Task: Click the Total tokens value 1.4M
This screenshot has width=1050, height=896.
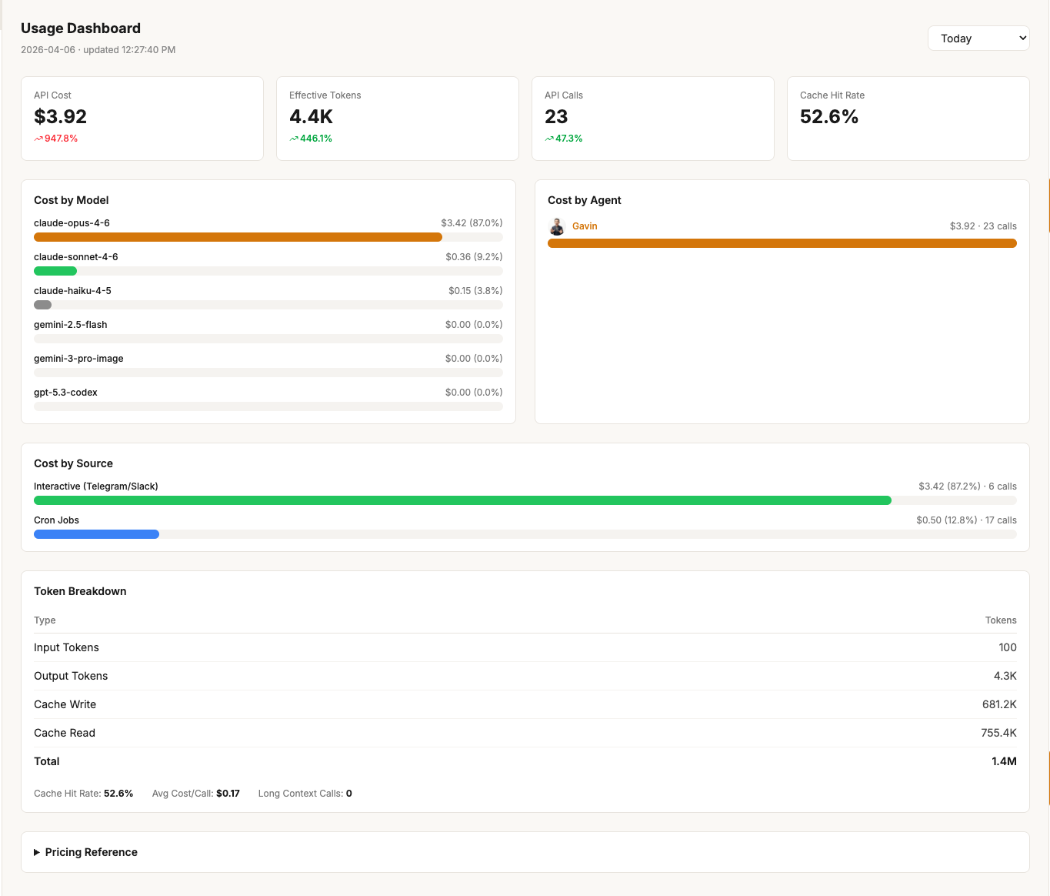Action: pos(1004,761)
